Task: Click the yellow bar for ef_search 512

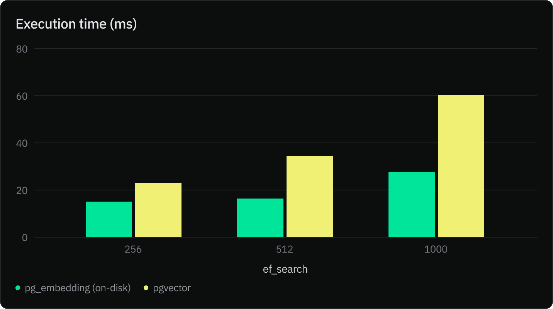Action: click(310, 197)
